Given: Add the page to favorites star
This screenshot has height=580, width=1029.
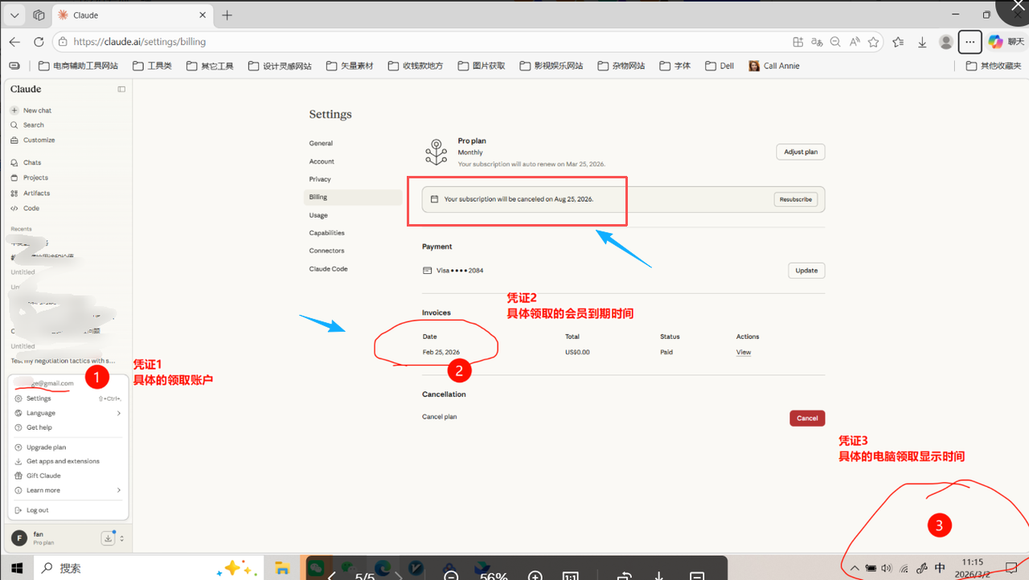Looking at the screenshot, I should (x=874, y=42).
